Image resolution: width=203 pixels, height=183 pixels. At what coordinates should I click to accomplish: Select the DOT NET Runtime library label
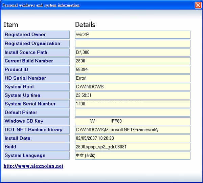coord(37,130)
